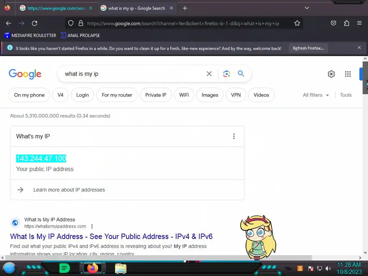Click the scroll right arrow on horizontal scrollbar
The width and height of the screenshot is (368, 276).
click(360, 258)
